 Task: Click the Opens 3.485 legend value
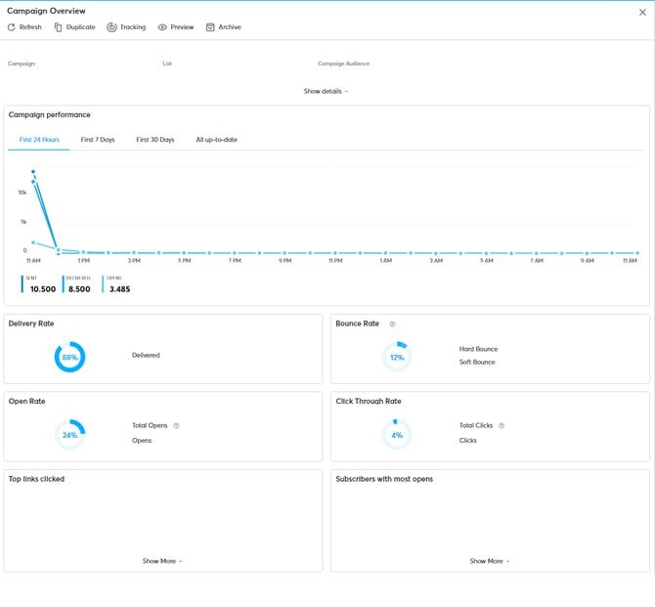click(x=120, y=289)
